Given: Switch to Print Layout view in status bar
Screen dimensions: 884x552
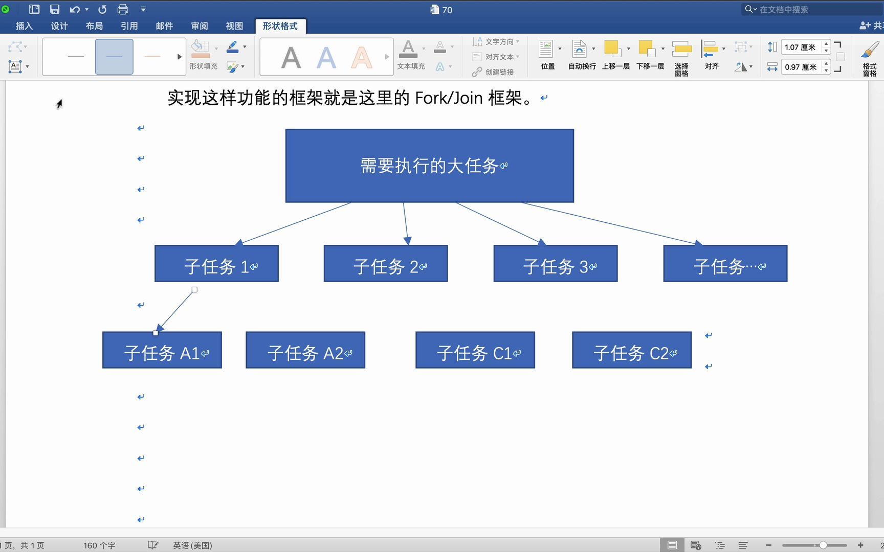Looking at the screenshot, I should (x=672, y=545).
